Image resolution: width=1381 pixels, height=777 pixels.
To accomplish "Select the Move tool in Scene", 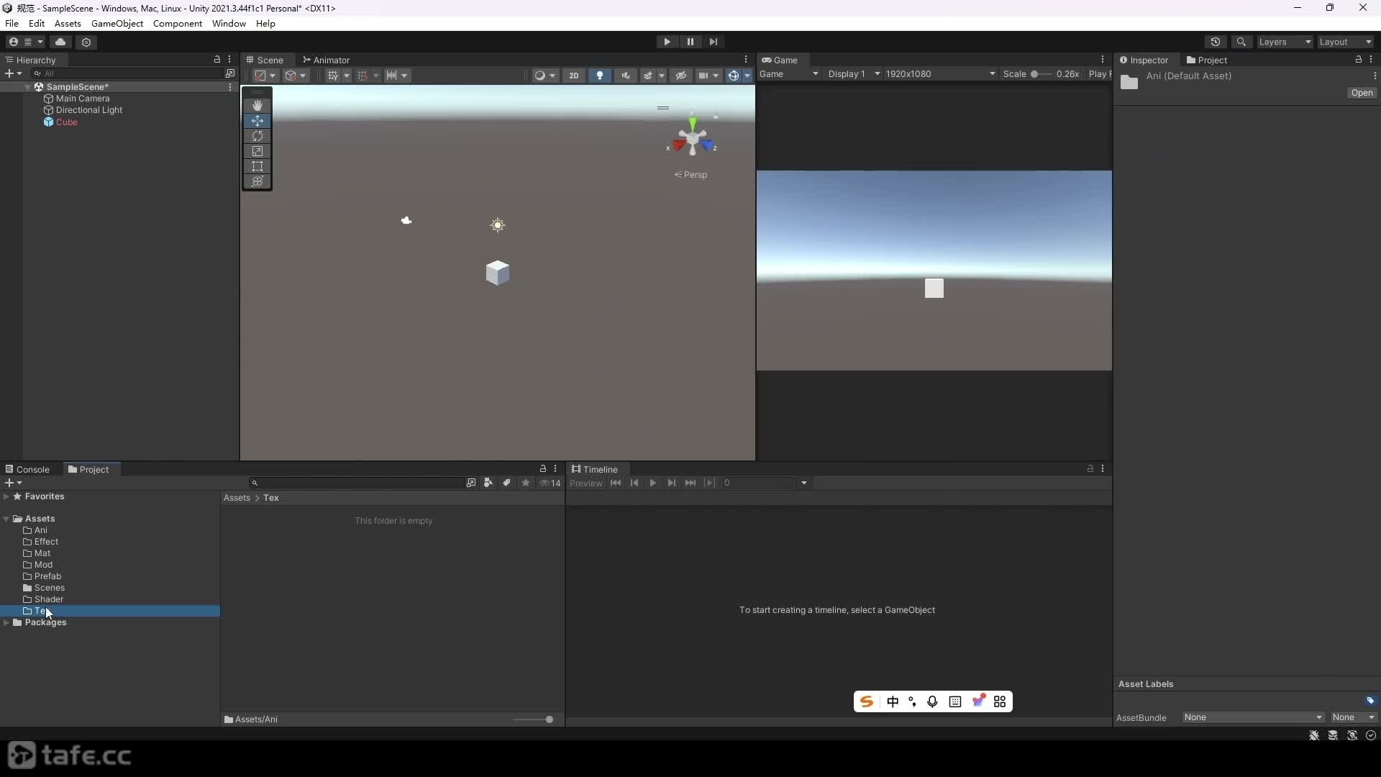I will click(x=257, y=121).
